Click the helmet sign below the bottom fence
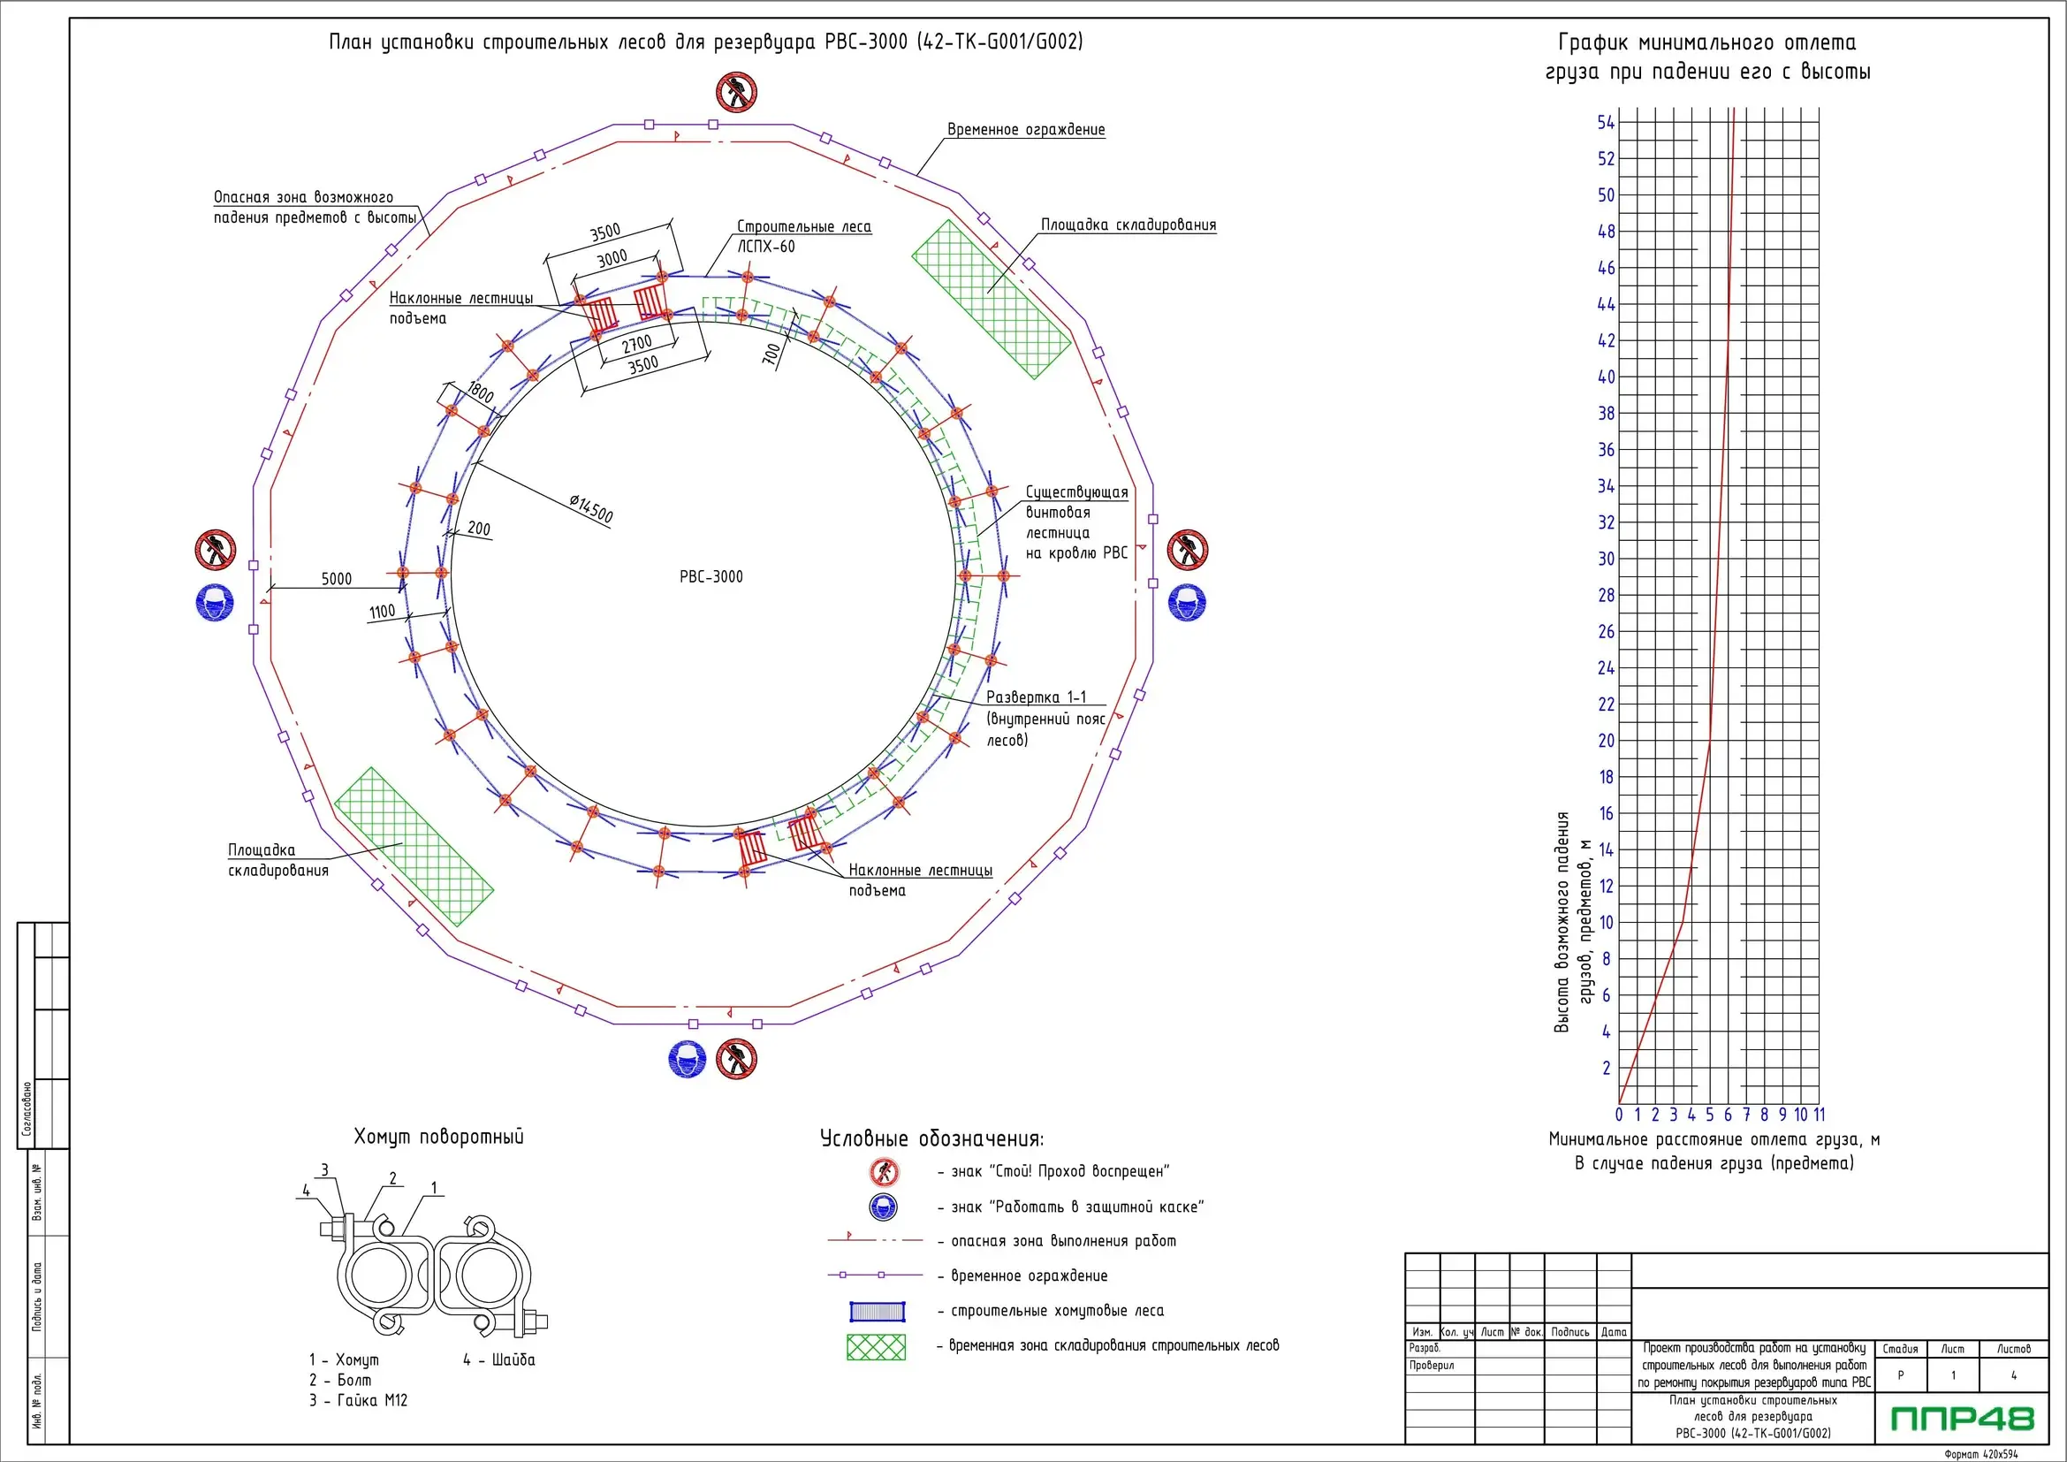Image resolution: width=2067 pixels, height=1462 pixels. [688, 1060]
